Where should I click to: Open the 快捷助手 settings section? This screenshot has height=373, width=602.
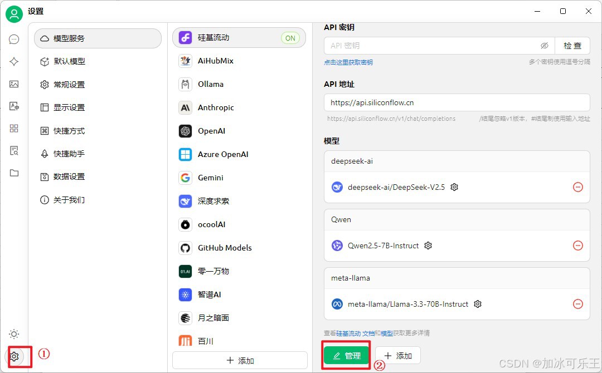(x=98, y=154)
